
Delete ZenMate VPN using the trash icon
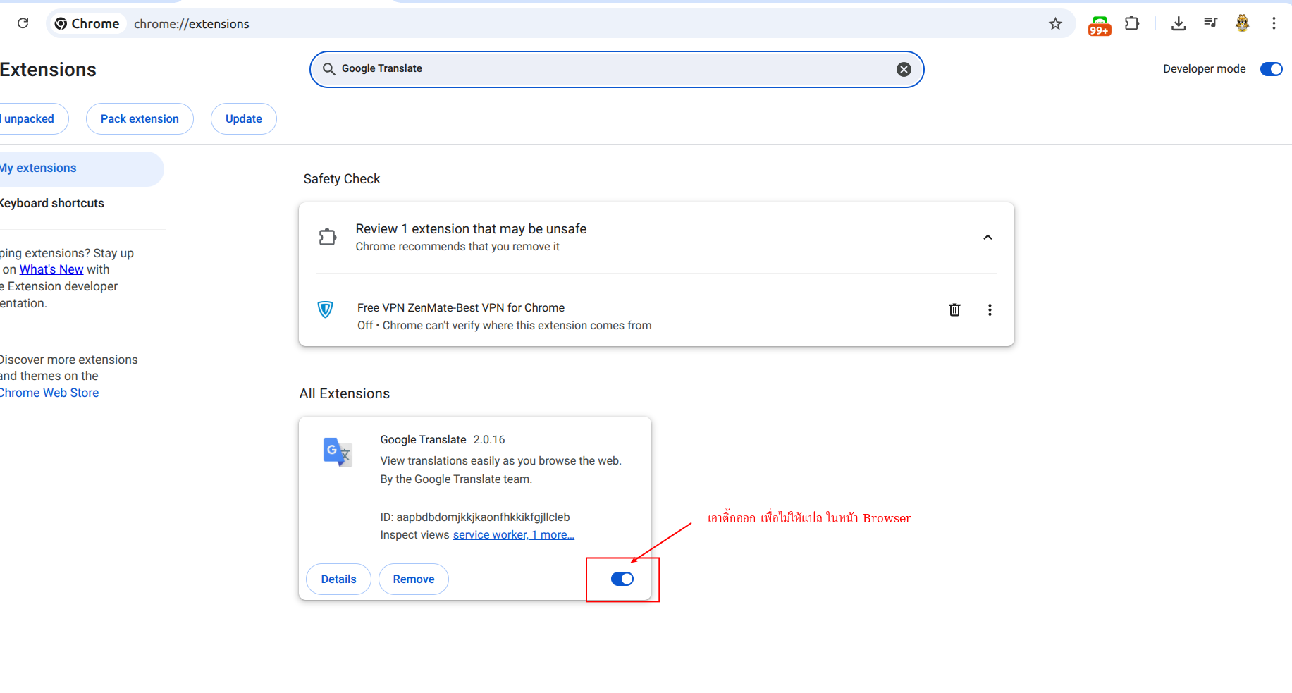[x=954, y=309]
